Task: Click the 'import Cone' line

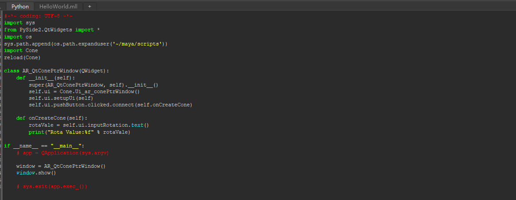Action: [21, 51]
